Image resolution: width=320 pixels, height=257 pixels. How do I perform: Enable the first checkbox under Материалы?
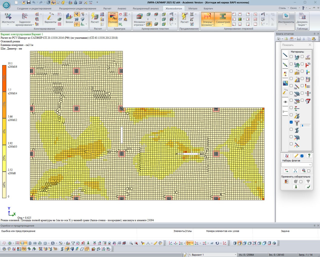[x=291, y=57]
